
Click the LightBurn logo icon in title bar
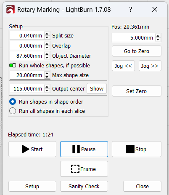tap(11, 10)
